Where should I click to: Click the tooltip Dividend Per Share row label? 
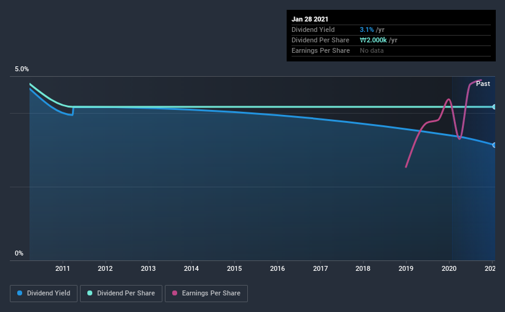[320, 40]
